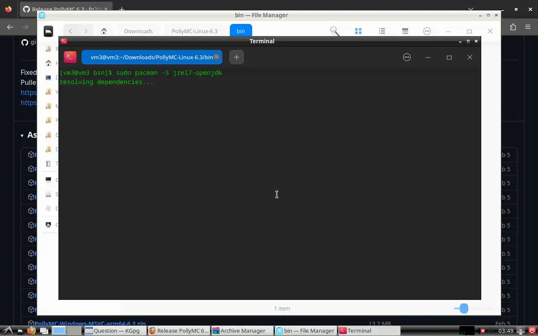Go forward in File Manager history
The height and width of the screenshot is (336, 538).
tap(86, 31)
